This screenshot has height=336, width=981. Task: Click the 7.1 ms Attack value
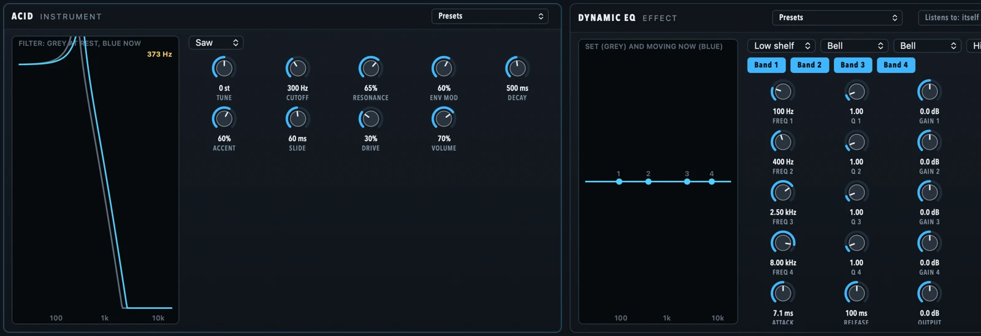(x=783, y=313)
